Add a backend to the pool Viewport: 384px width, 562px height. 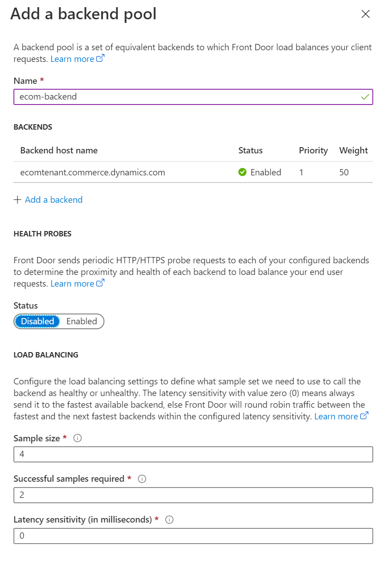54,199
